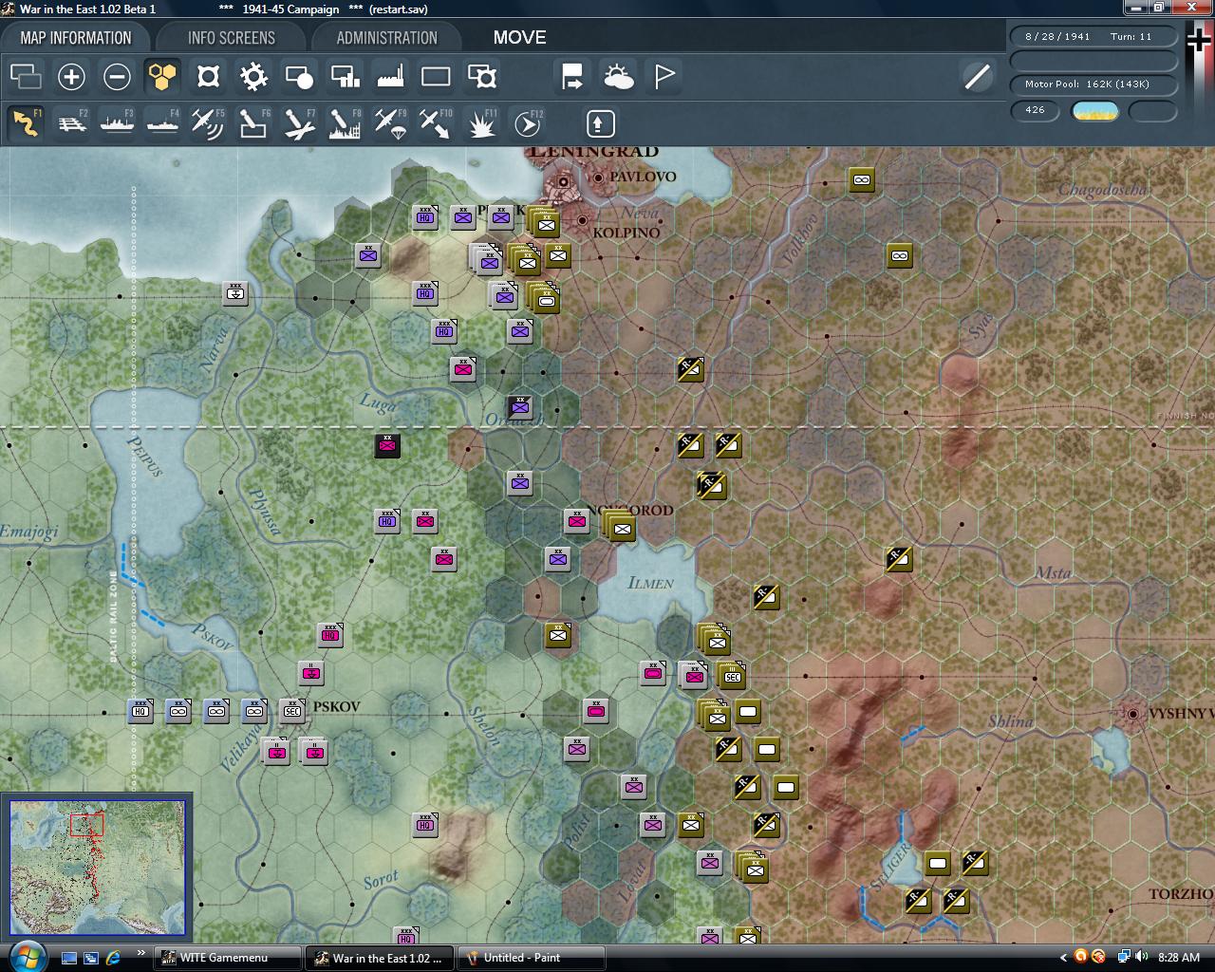Image resolution: width=1215 pixels, height=972 pixels.
Task: Select naval transport mode F3 icon
Action: click(117, 122)
